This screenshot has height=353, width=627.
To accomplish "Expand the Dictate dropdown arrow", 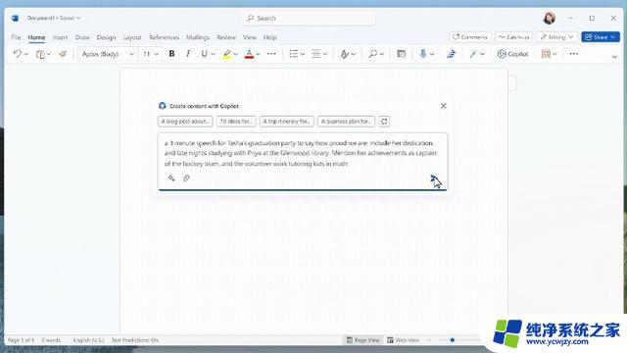I will [432, 54].
